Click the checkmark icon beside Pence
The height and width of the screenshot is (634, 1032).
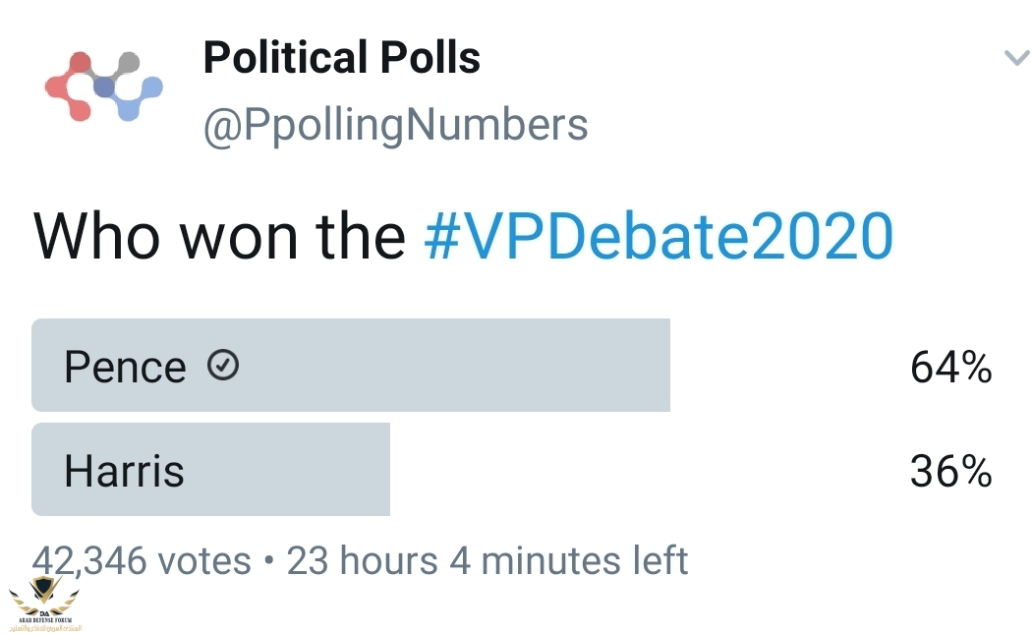click(x=223, y=365)
